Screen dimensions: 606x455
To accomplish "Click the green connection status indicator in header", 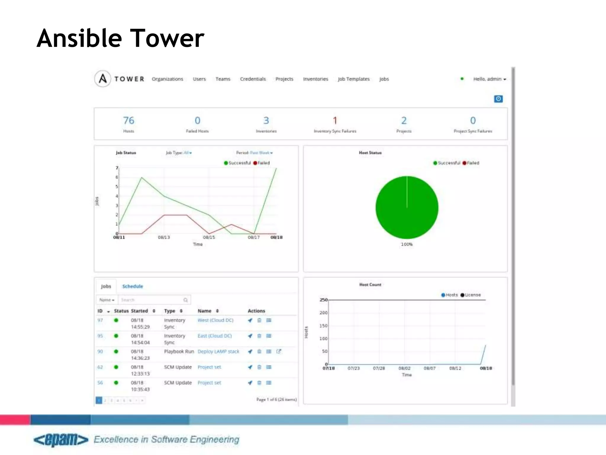I will [x=462, y=79].
